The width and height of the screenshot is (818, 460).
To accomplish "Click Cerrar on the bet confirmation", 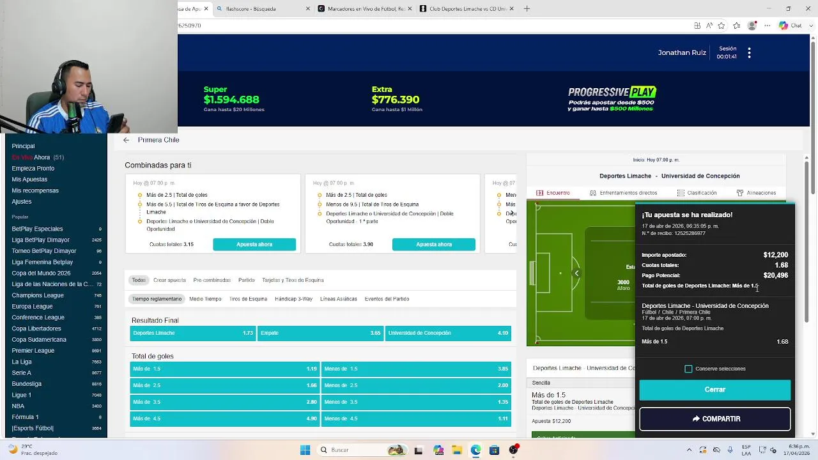I will [x=714, y=390].
